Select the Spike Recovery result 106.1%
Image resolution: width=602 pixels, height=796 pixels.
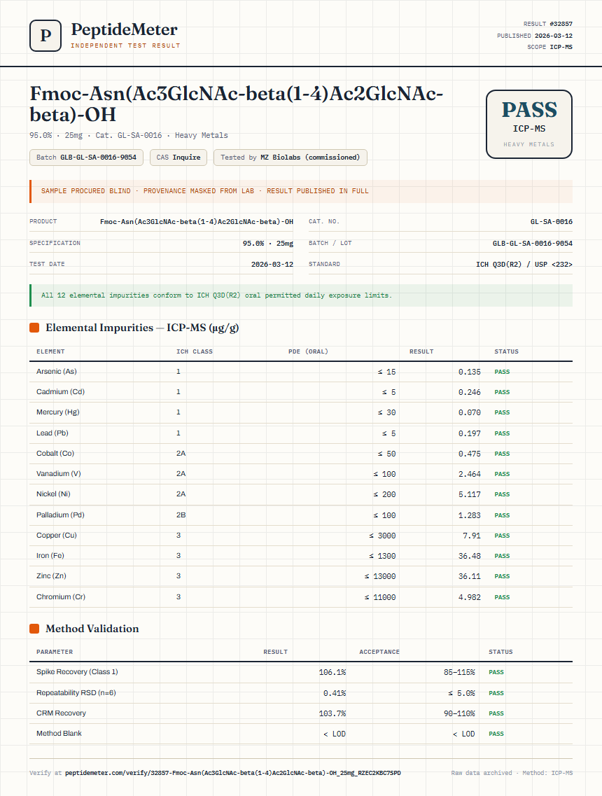click(x=332, y=672)
